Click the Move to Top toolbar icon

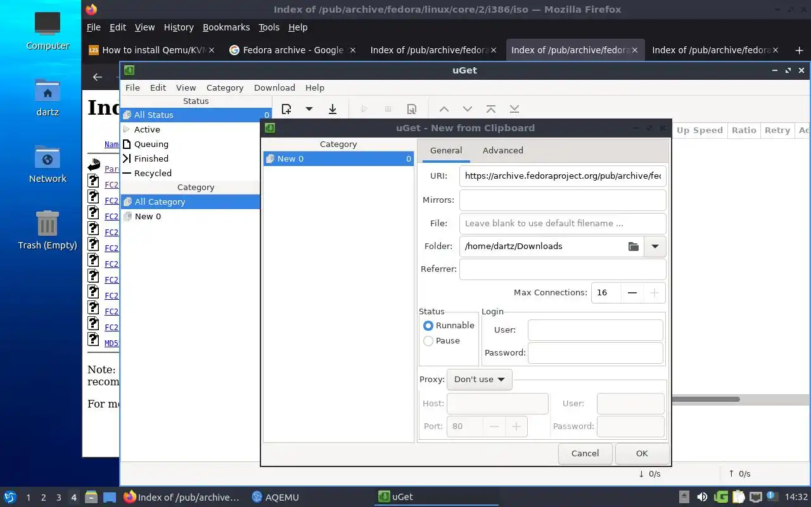click(491, 109)
